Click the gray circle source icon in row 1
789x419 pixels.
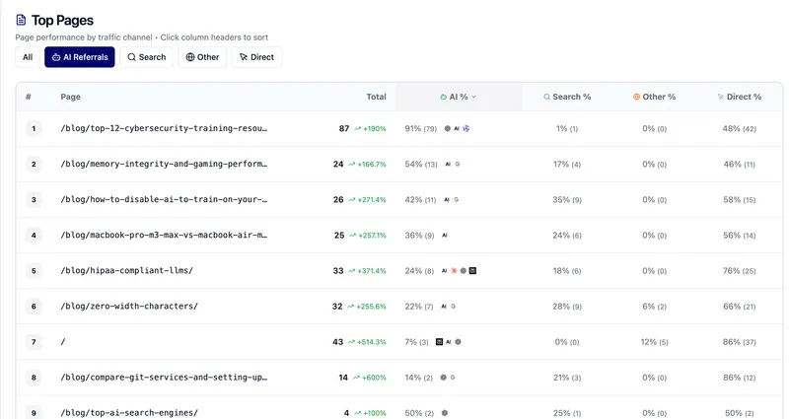coord(448,129)
